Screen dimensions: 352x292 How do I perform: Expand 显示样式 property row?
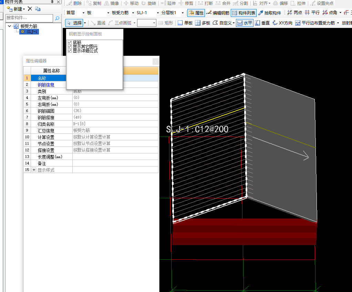pyautogui.click(x=34, y=170)
